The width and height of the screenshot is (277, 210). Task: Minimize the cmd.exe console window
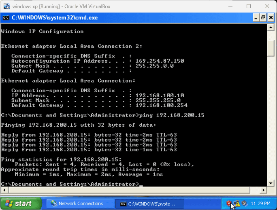tap(256, 17)
